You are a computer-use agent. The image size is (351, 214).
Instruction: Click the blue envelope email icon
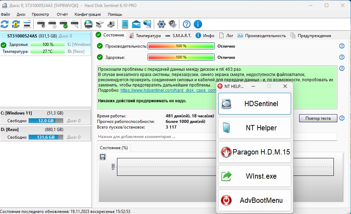[136, 24]
